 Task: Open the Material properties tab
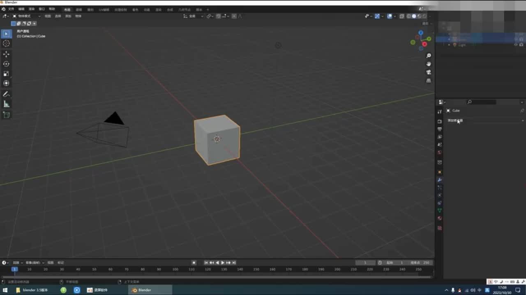click(439, 218)
